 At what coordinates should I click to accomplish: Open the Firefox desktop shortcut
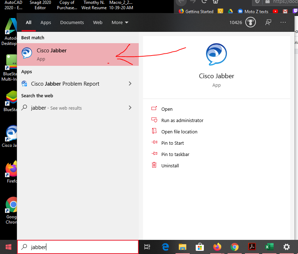tap(11, 172)
